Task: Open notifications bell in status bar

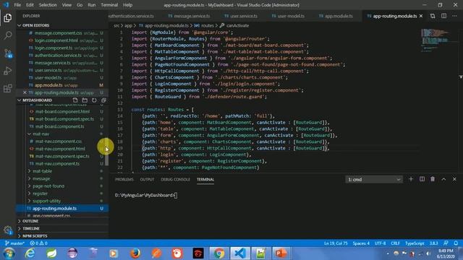Action: coord(456,243)
